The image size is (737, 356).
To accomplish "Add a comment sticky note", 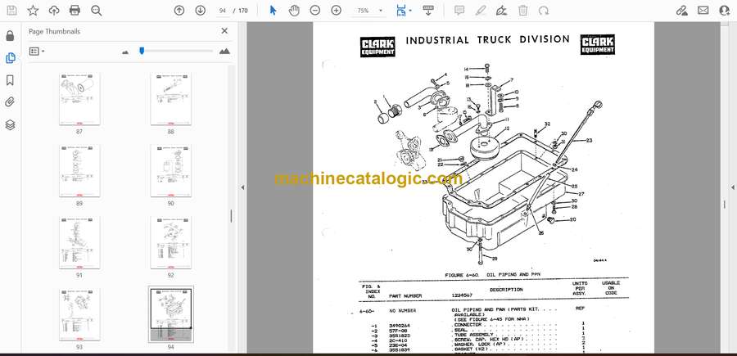I will click(459, 11).
